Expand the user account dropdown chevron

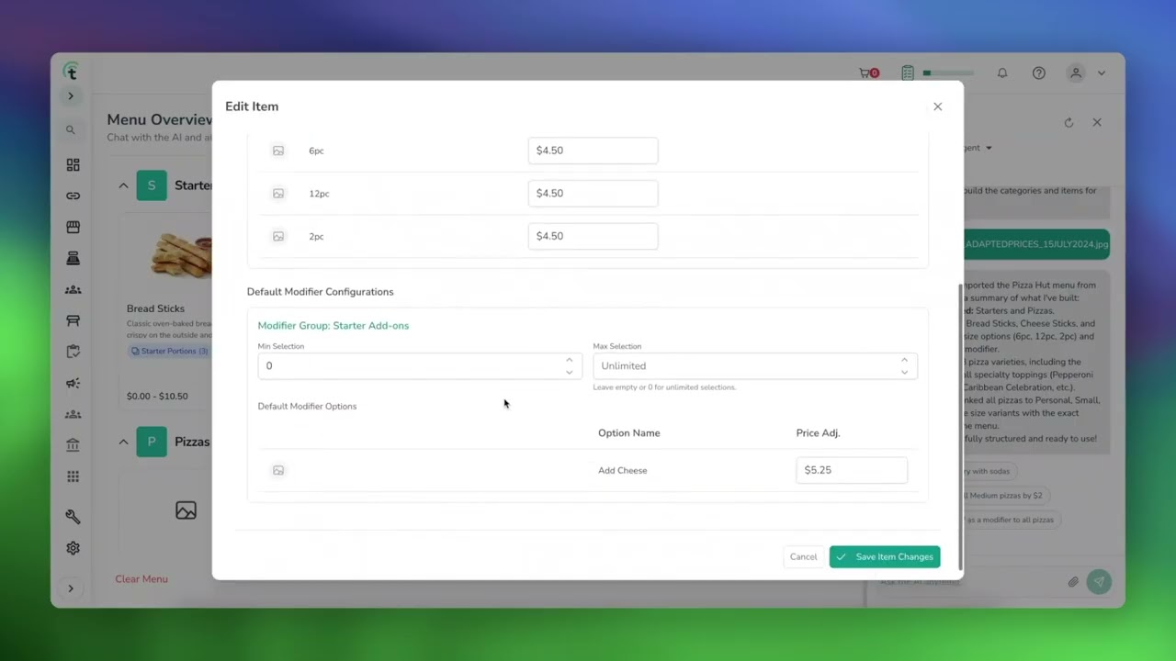pyautogui.click(x=1101, y=73)
